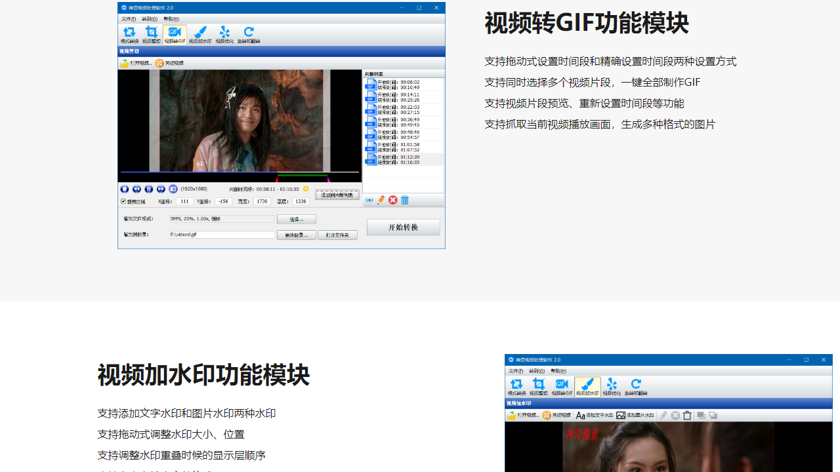Click the 添加到片断列表 button
Screen dimensions: 840x472
click(x=337, y=195)
